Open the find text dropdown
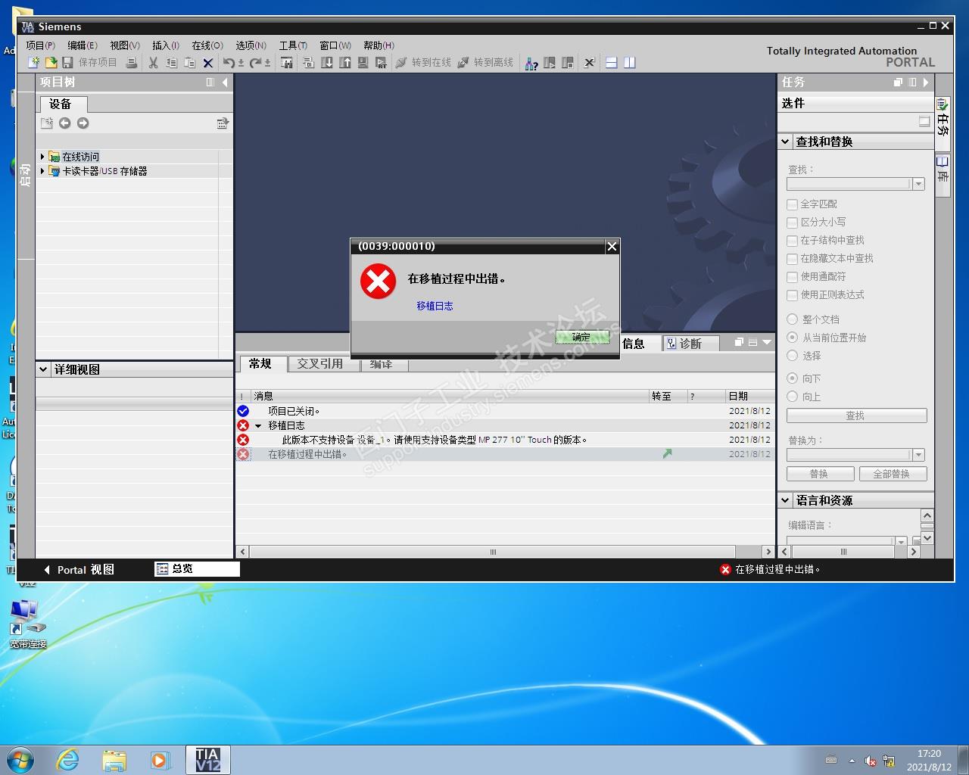The height and width of the screenshot is (775, 969). (918, 184)
